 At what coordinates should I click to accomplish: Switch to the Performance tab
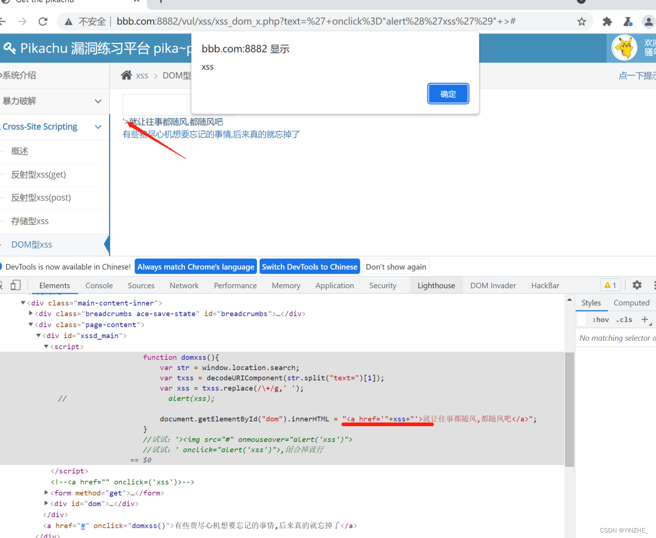(235, 286)
